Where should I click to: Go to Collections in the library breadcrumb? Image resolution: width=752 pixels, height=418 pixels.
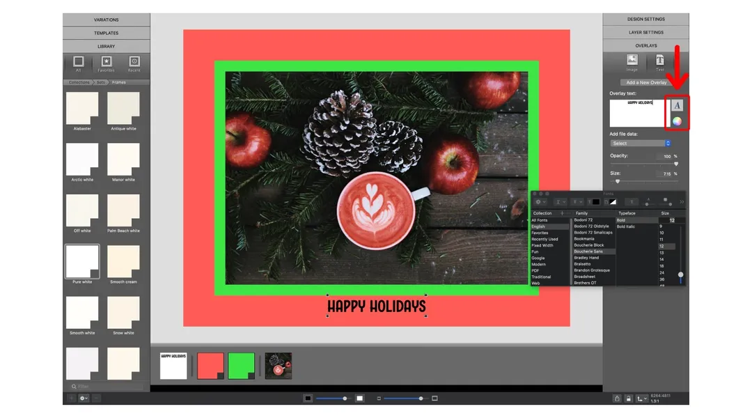coord(79,82)
